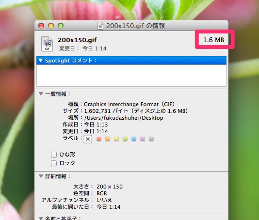Select the red label color

[99, 139]
